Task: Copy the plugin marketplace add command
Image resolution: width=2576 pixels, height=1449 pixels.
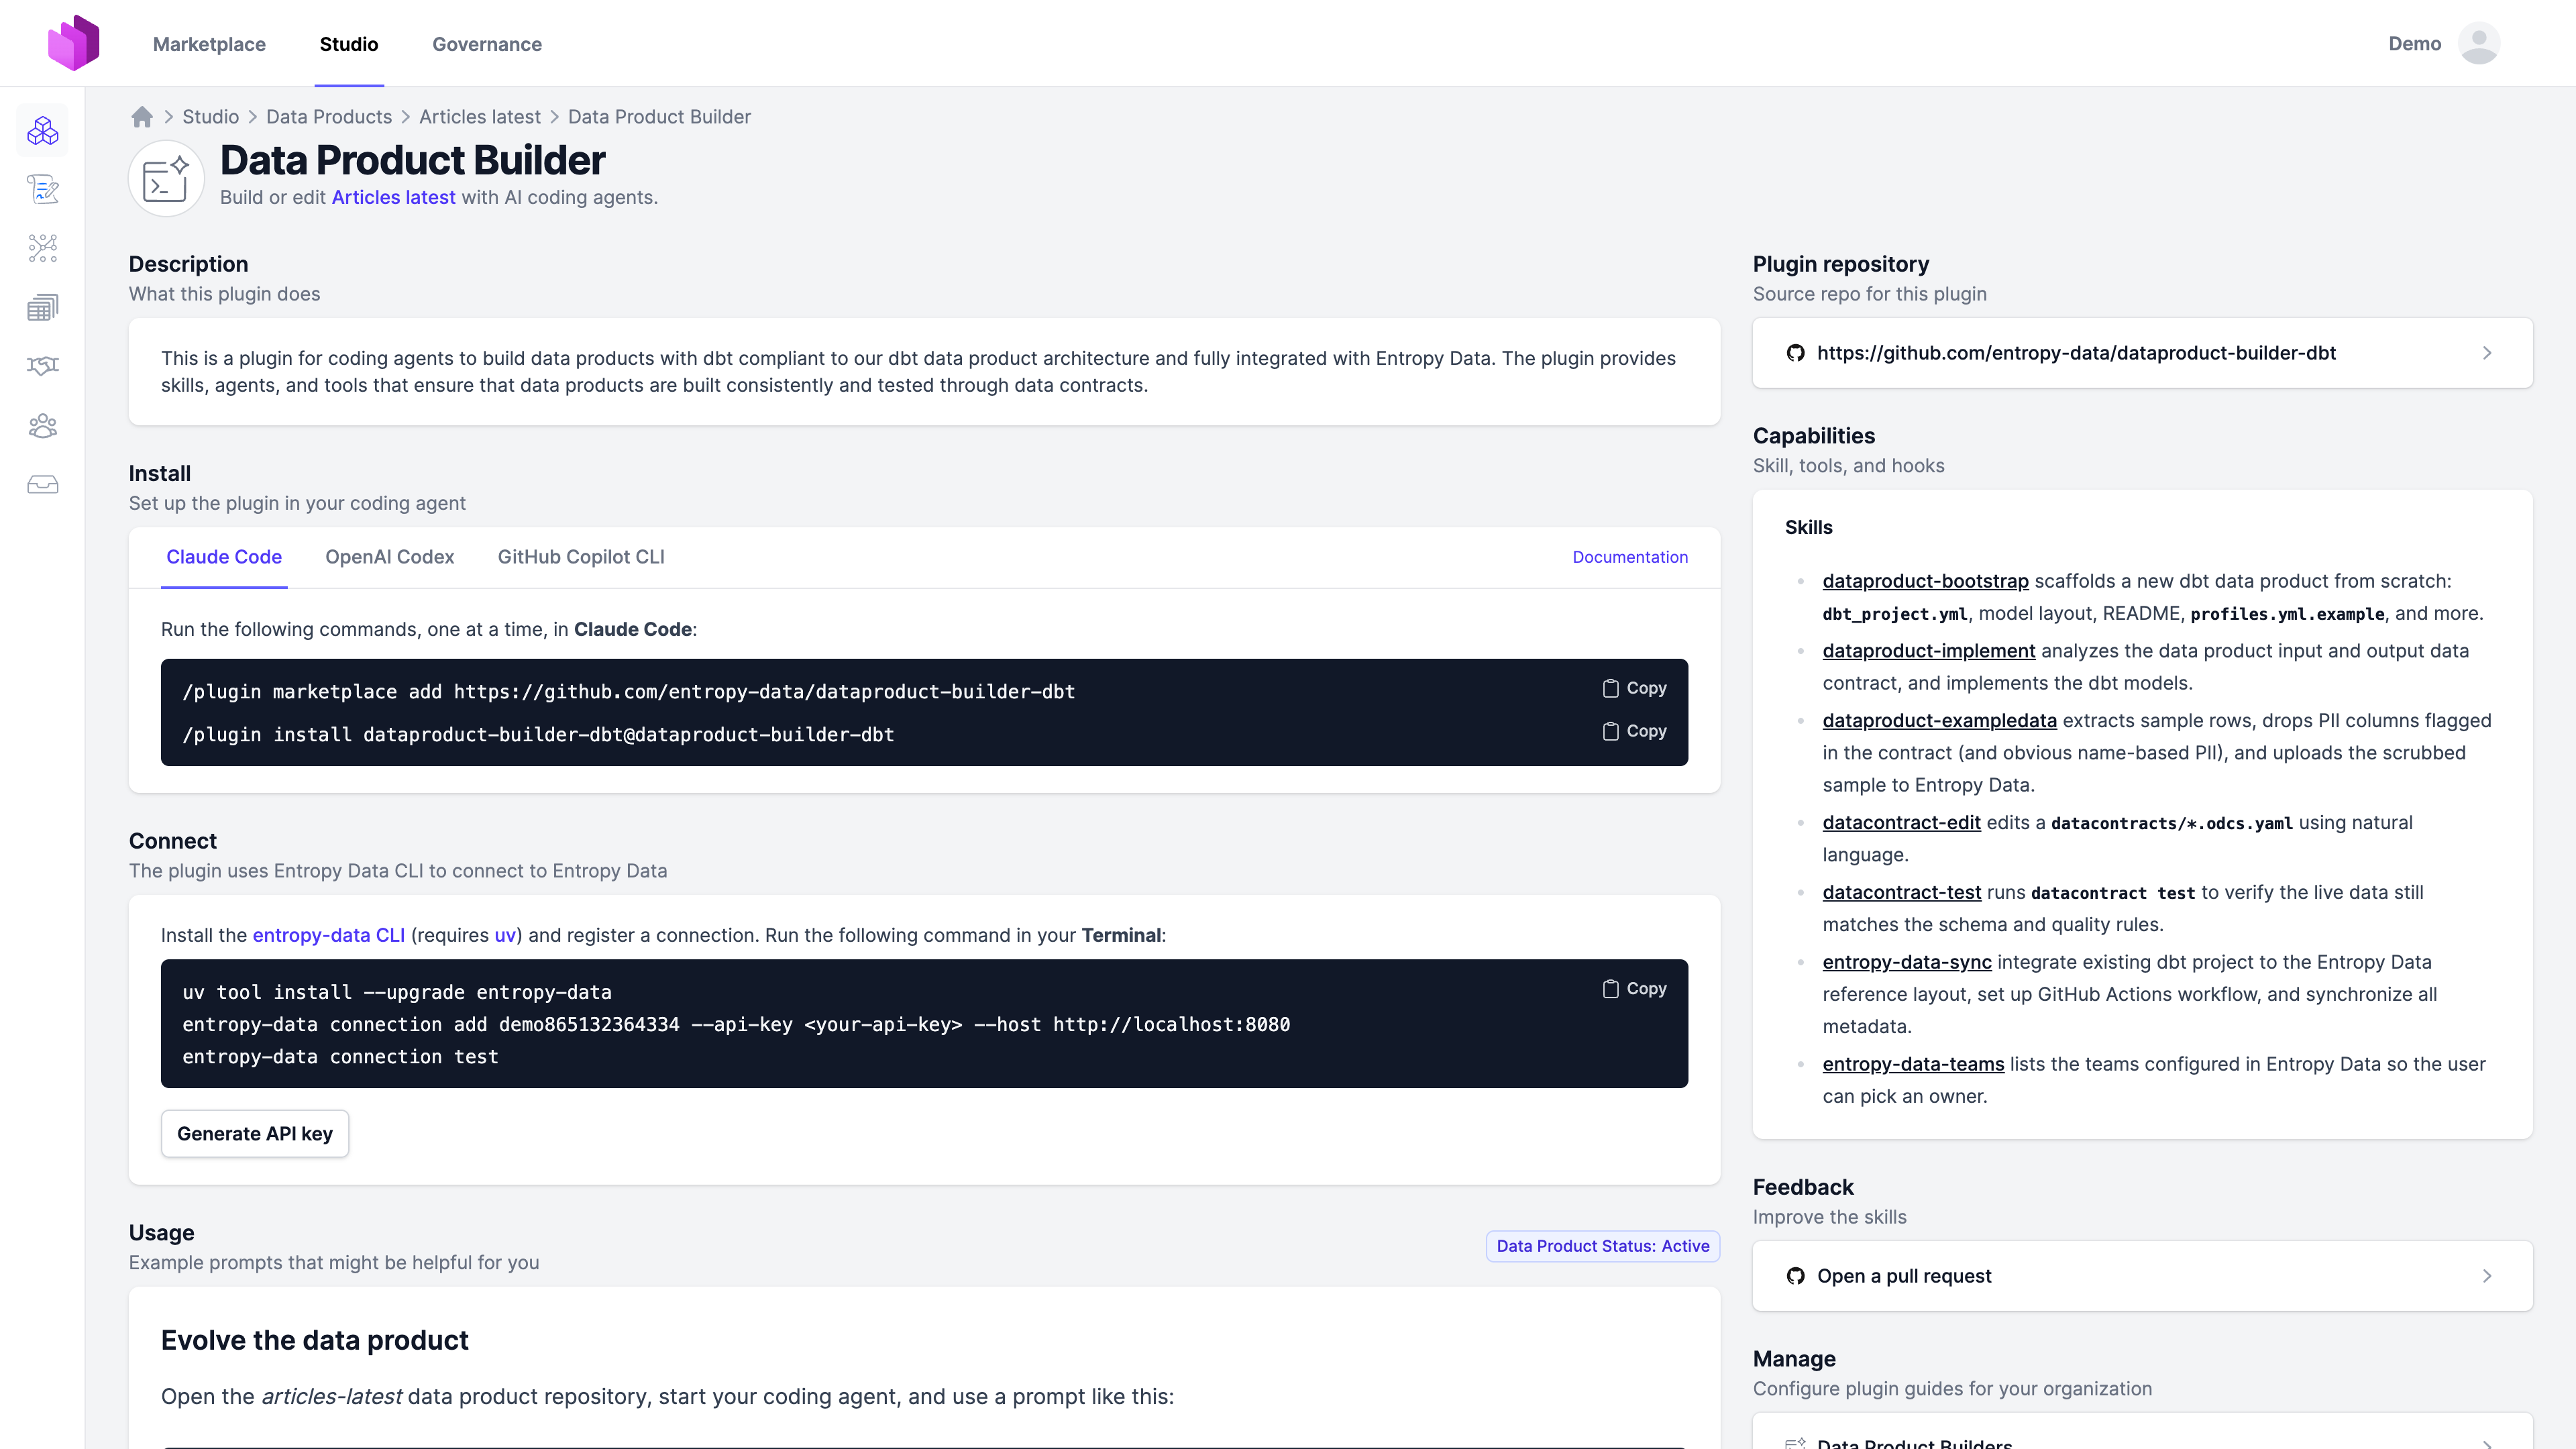Action: 1634,688
